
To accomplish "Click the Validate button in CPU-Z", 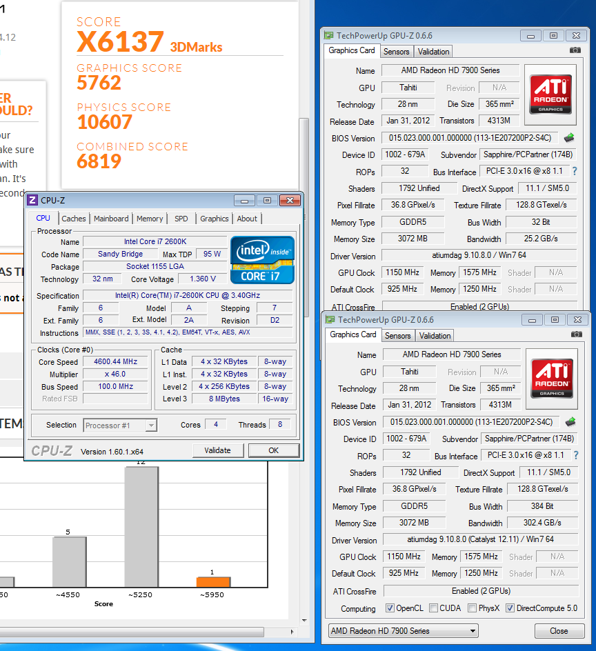I will click(217, 450).
